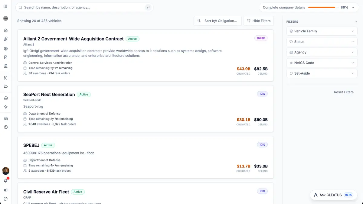Click $30.1B obligated amount
The width and height of the screenshot is (363, 204).
coord(244,120)
